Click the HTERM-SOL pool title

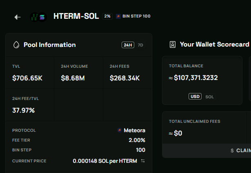tap(76, 16)
